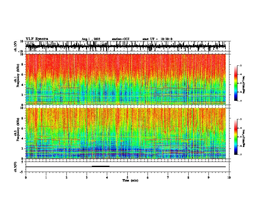Click the time axis tick label '10'

[x=229, y=178]
